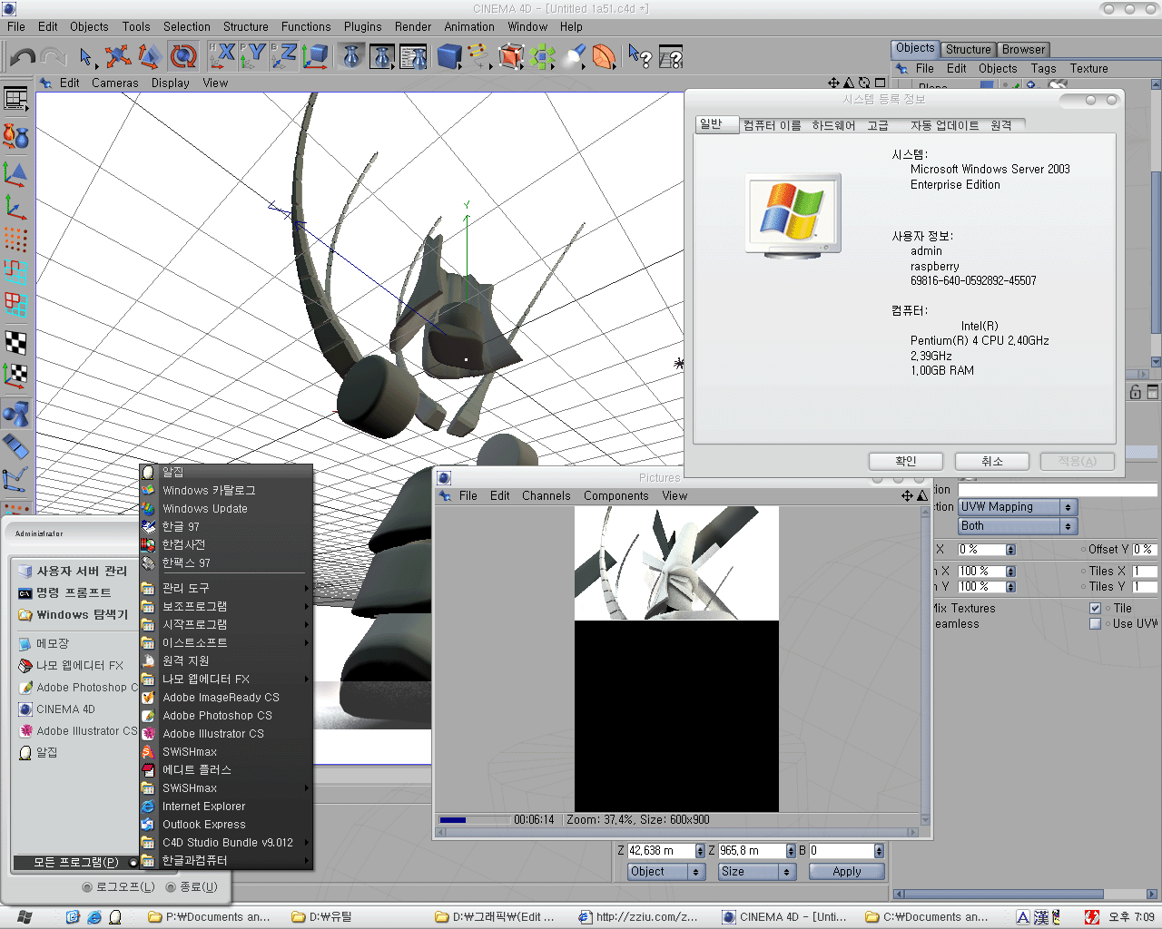
Task: Toggle world coordinate system icon
Action: [x=316, y=57]
